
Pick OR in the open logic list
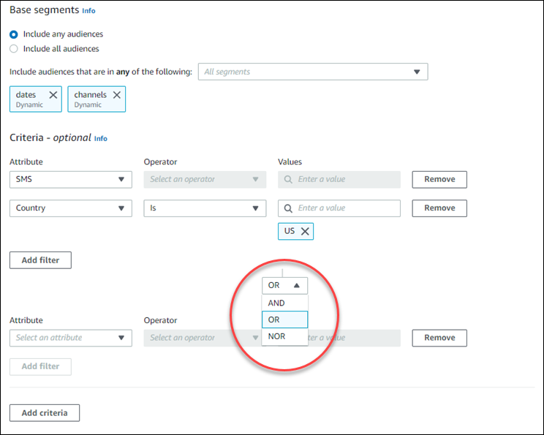[284, 319]
